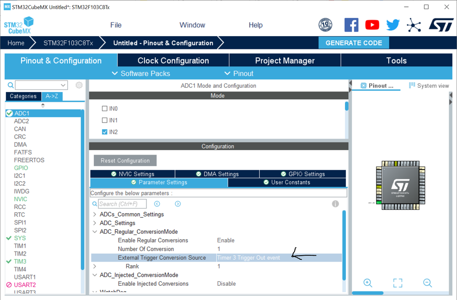Image resolution: width=457 pixels, height=300 pixels.
Task: Click the ST logo icon
Action: click(441, 25)
